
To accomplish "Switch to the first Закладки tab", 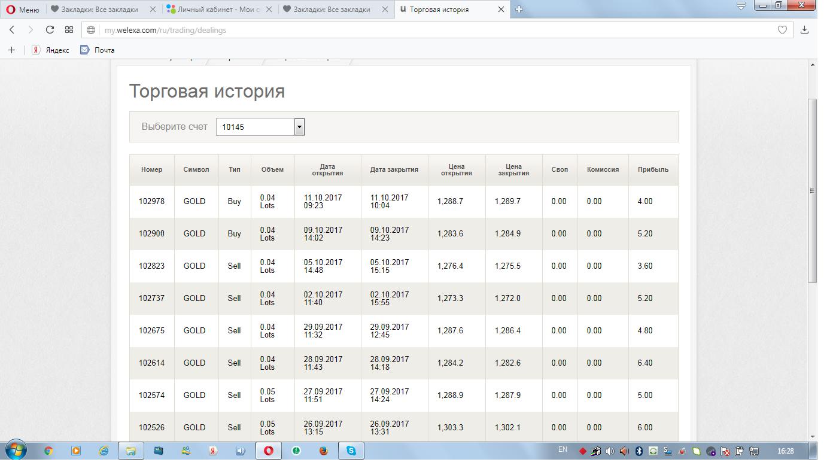I will [99, 10].
